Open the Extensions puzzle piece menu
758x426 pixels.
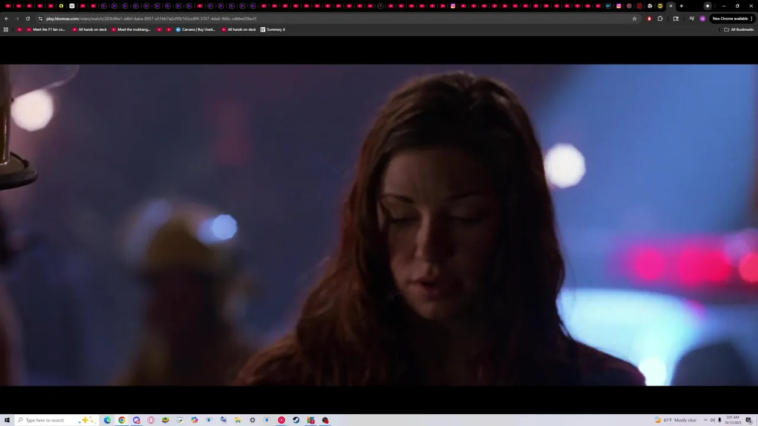pyautogui.click(x=660, y=18)
